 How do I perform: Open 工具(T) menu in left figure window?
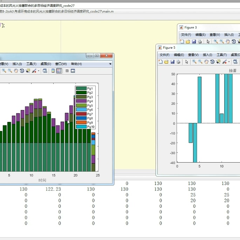coord(31,64)
